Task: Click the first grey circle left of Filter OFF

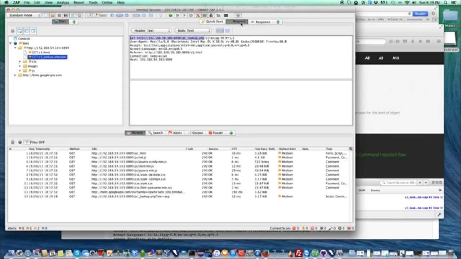Action: [13, 142]
